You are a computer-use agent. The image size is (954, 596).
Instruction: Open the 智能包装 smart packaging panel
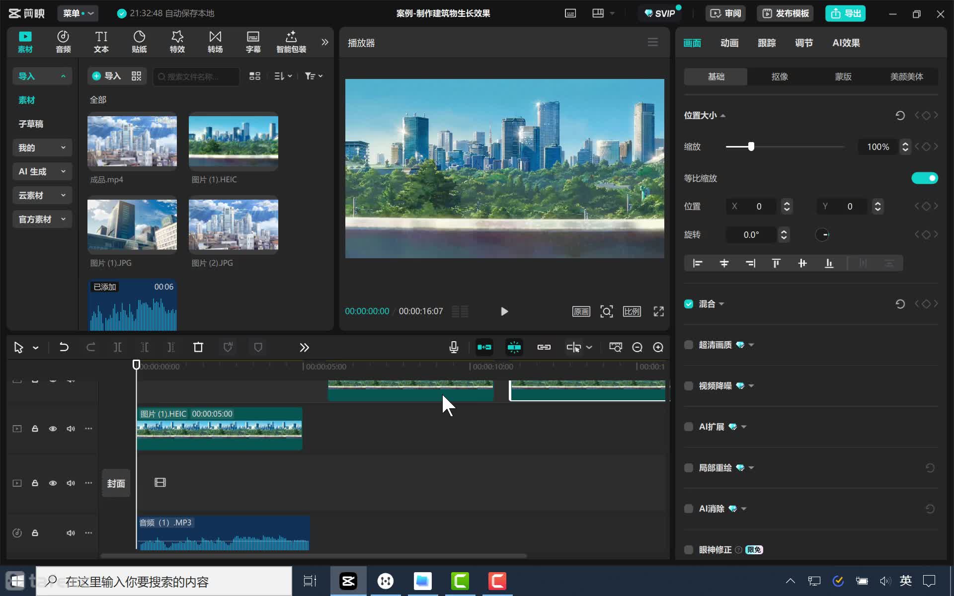pos(291,42)
